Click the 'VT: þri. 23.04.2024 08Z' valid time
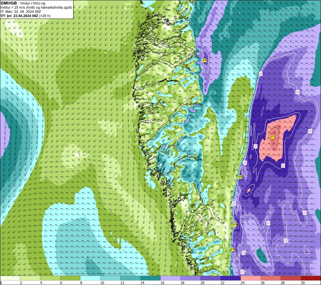The height and width of the screenshot is (285, 321). (x=20, y=16)
